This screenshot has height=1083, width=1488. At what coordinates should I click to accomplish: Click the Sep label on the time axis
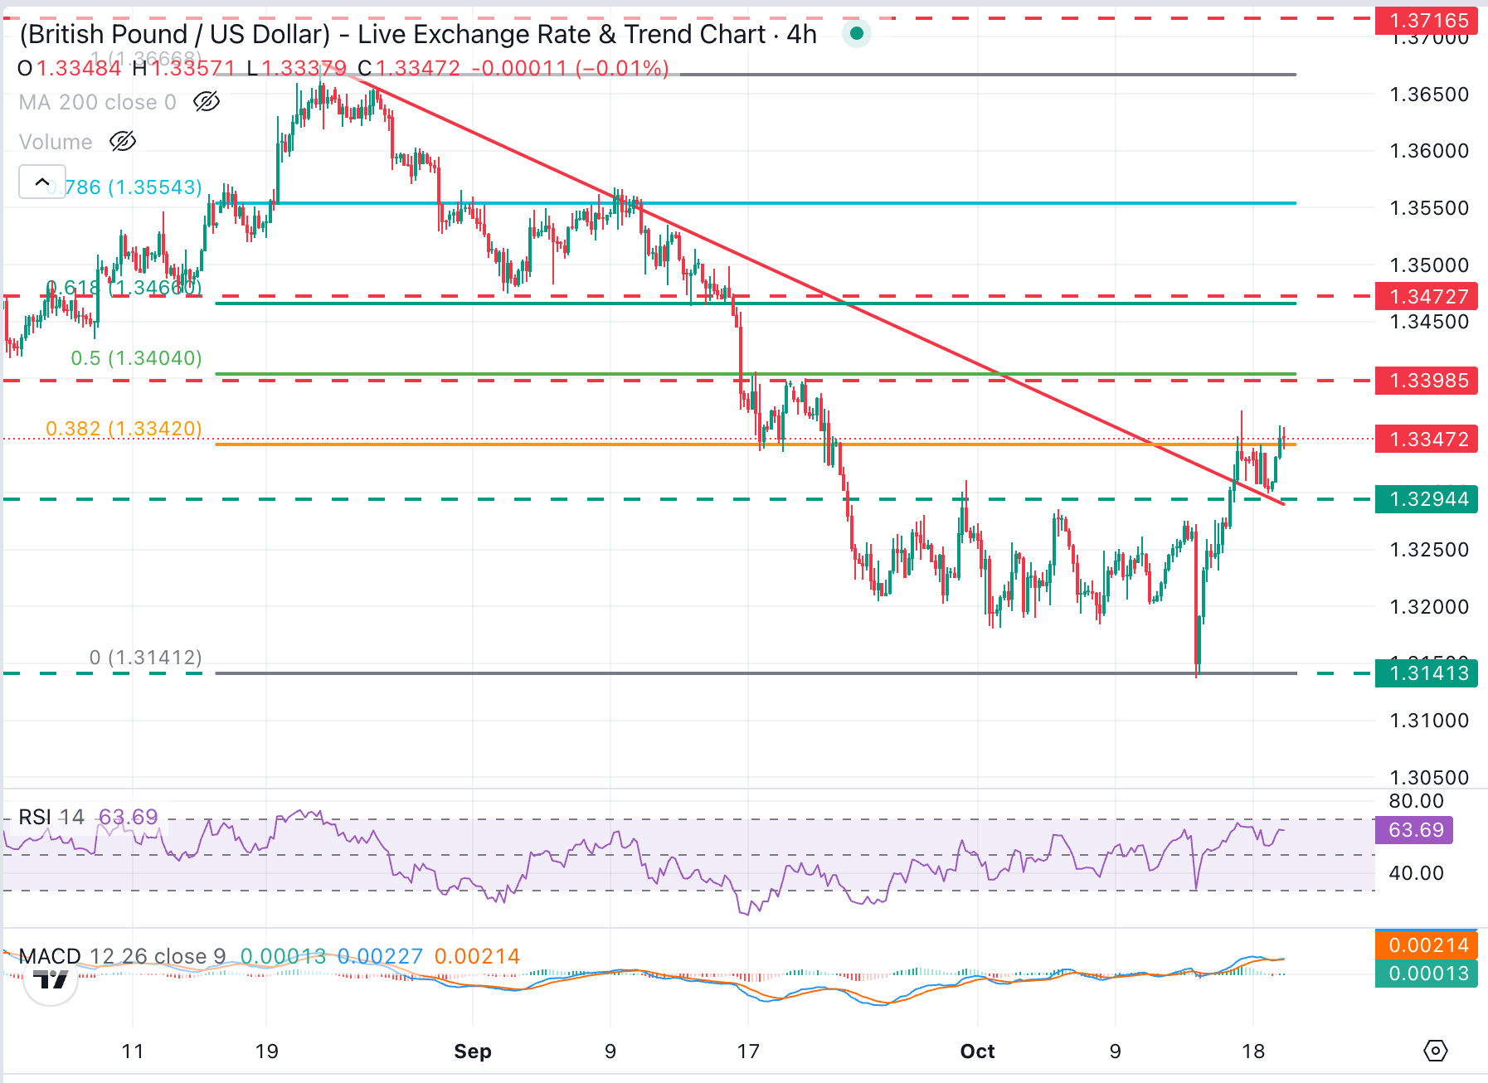click(473, 1051)
